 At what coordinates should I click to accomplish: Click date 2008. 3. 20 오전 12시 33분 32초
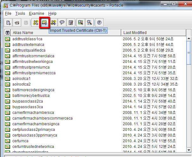[x=150, y=79]
